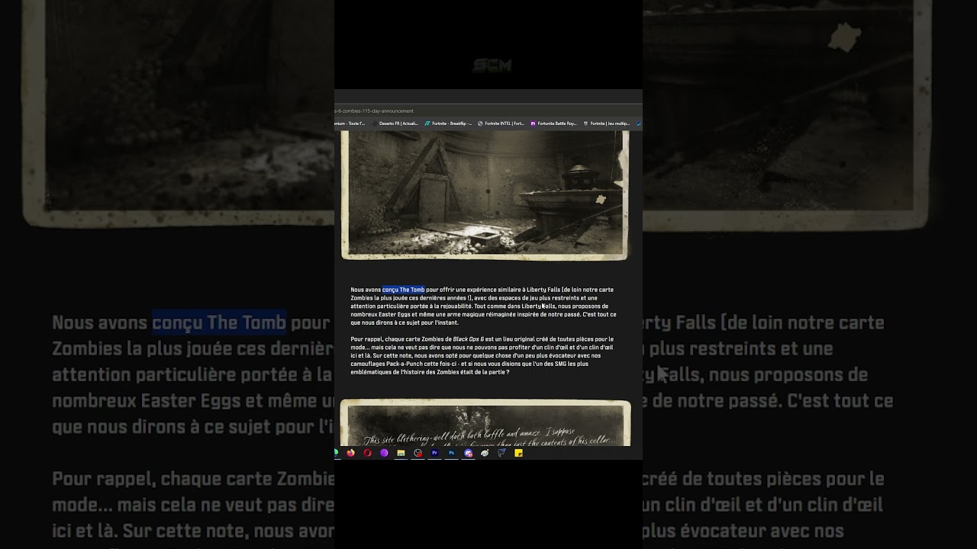Click the text 'nombreux Easter Eggs'
The height and width of the screenshot is (549, 977).
tap(381, 314)
